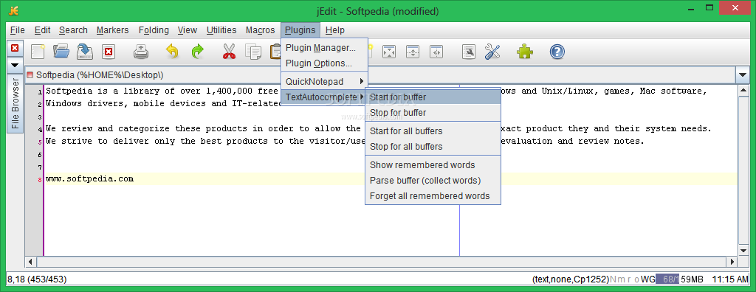Select Show remembered words

click(x=433, y=164)
